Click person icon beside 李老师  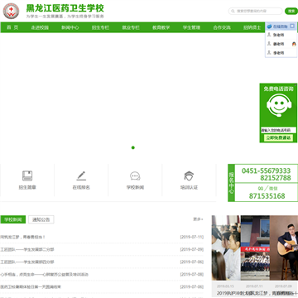point(269,53)
